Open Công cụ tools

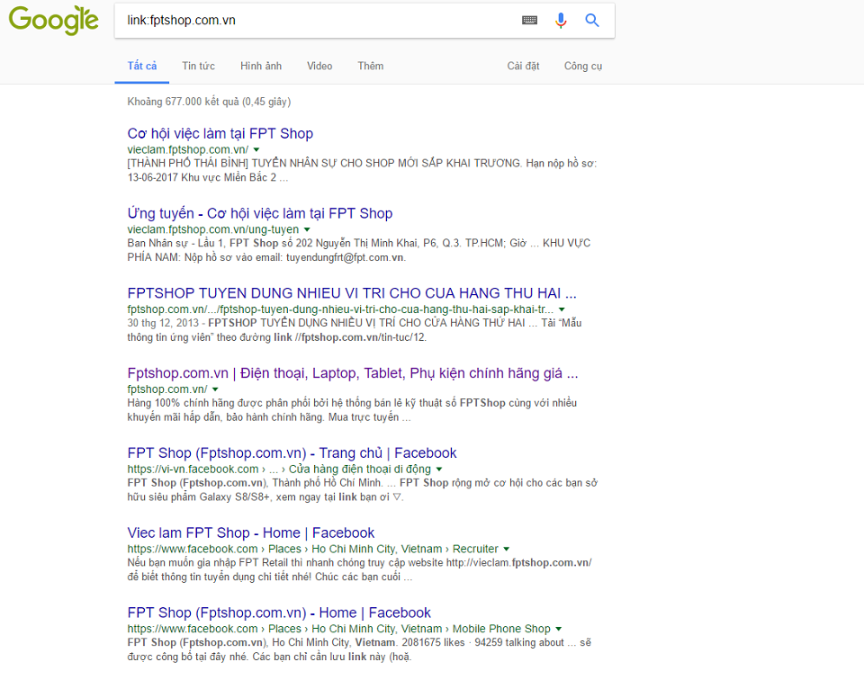pyautogui.click(x=583, y=66)
